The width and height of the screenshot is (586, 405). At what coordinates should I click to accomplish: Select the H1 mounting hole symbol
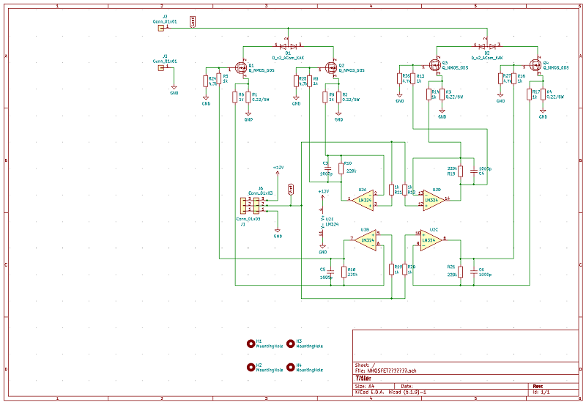click(x=251, y=342)
